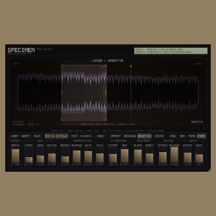The image size is (216, 216).
Task: Set playback direction to REV
Action: pyautogui.click(x=182, y=136)
